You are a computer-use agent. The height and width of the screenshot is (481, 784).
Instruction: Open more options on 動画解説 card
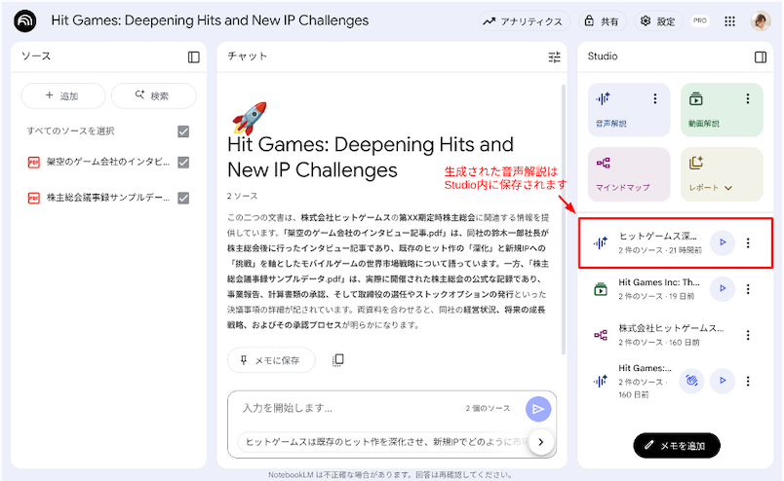coord(748,99)
